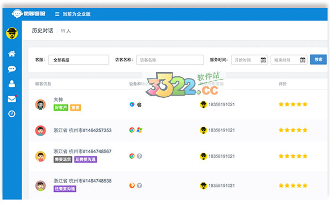Click Safari browser icon in 大神 row
332x203 pixels.
pos(132,105)
